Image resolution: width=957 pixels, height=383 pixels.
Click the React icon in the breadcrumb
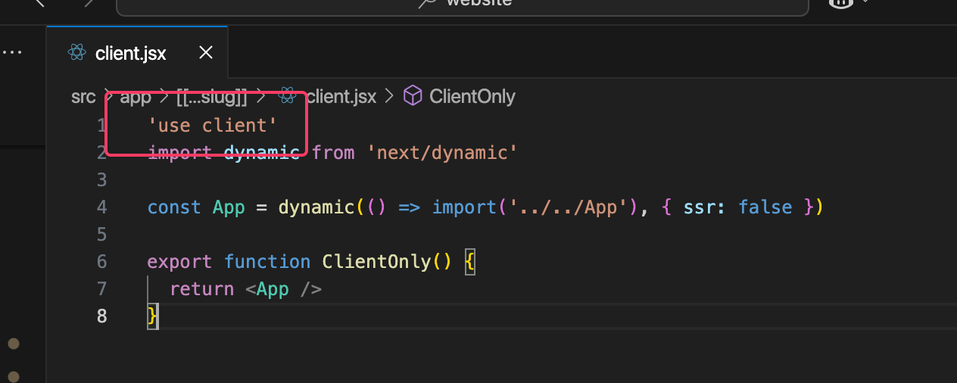point(287,96)
